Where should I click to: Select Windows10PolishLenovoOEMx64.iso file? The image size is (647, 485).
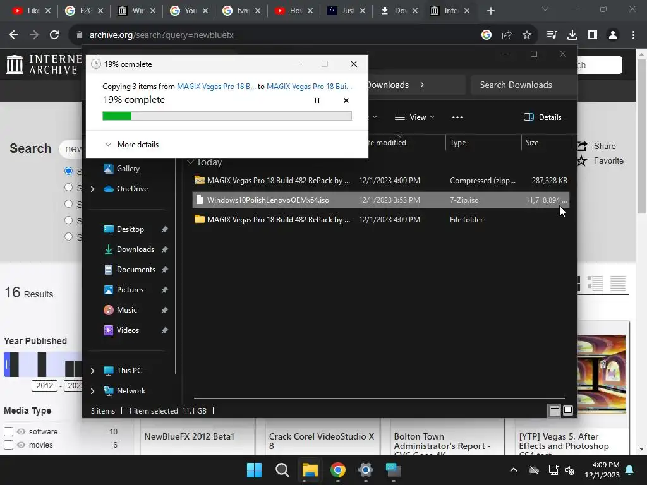click(380, 200)
